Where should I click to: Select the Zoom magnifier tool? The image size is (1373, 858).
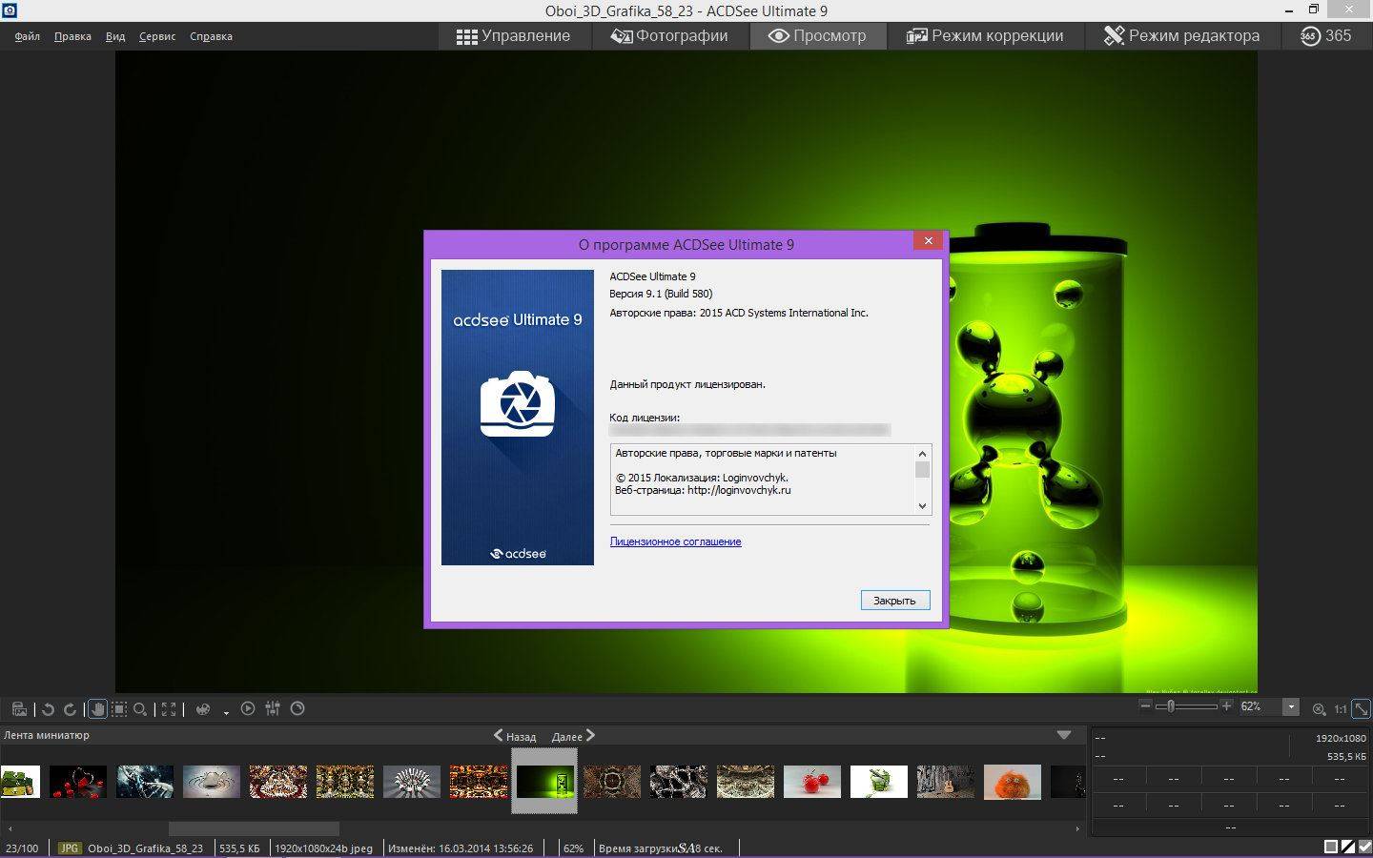point(140,709)
